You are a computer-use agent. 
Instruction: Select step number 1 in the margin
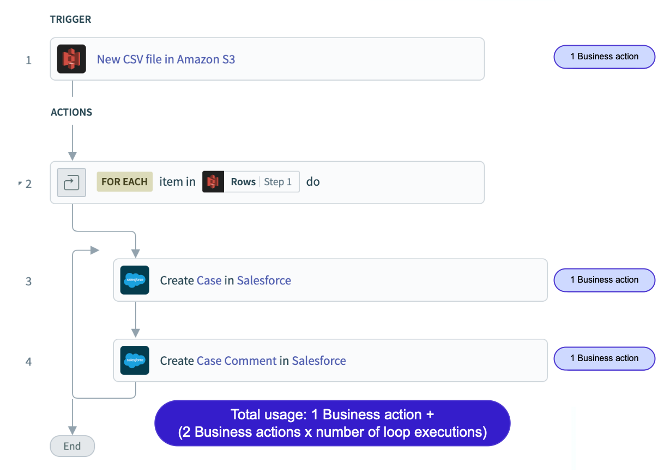point(28,60)
